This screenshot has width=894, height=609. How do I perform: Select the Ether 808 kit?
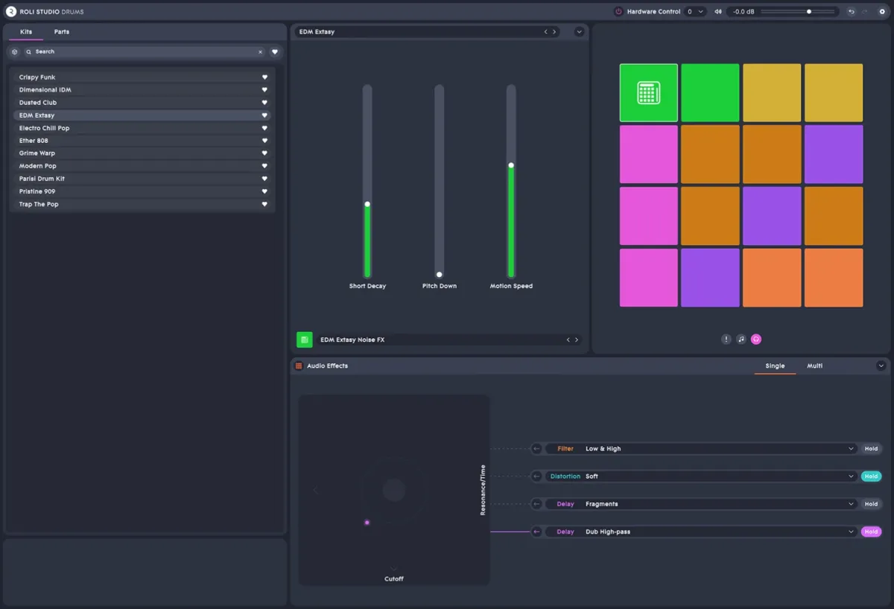[142, 141]
